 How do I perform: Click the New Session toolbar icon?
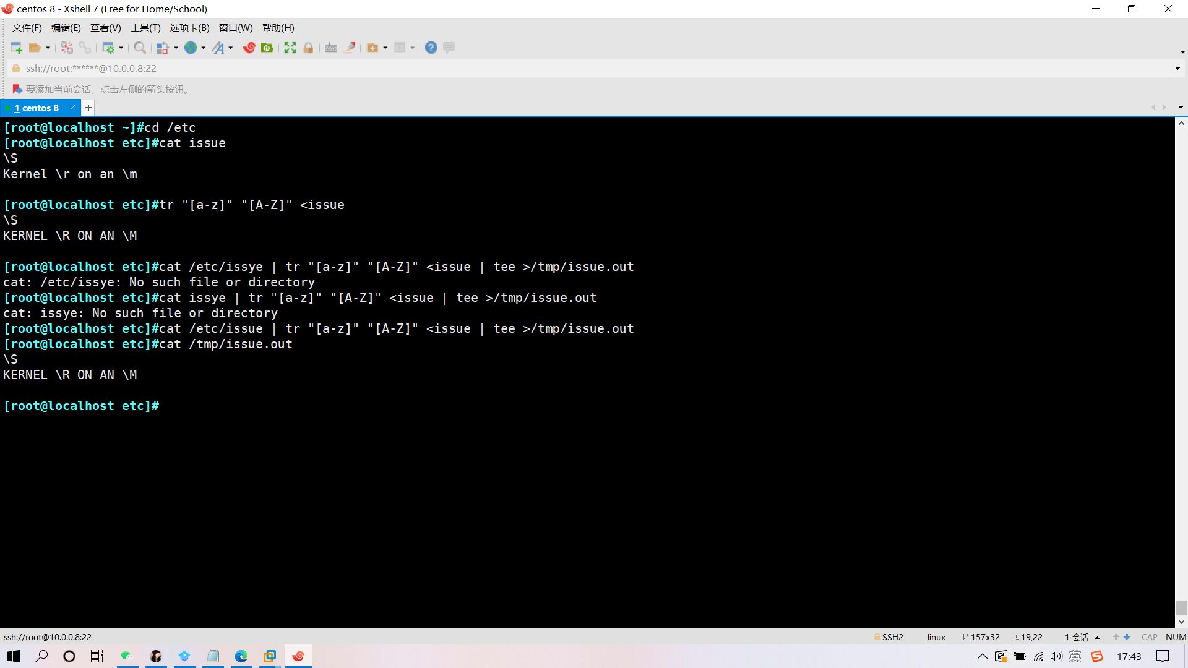click(x=16, y=48)
